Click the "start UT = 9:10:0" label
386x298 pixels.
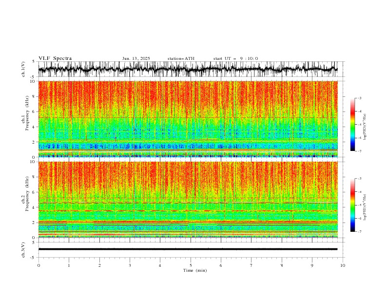click(x=235, y=58)
